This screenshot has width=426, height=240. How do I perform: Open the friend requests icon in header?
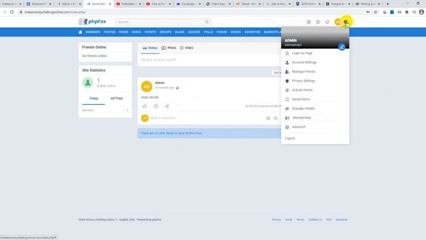point(309,22)
